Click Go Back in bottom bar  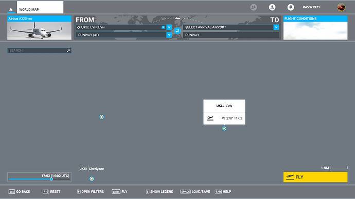20,191
